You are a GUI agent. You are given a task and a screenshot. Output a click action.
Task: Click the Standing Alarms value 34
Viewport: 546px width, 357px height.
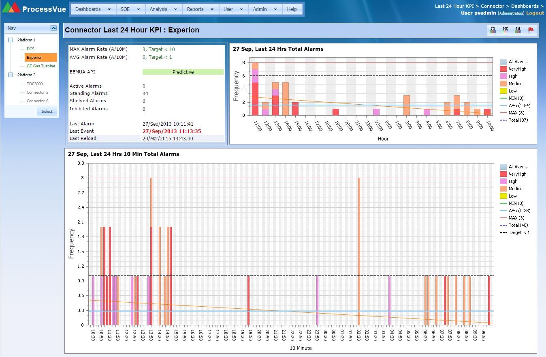pos(145,93)
